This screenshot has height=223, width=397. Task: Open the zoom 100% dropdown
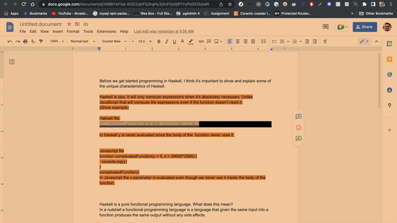tap(57, 41)
